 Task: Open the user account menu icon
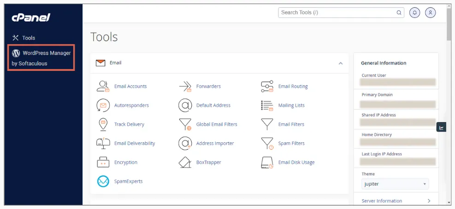pyautogui.click(x=430, y=13)
